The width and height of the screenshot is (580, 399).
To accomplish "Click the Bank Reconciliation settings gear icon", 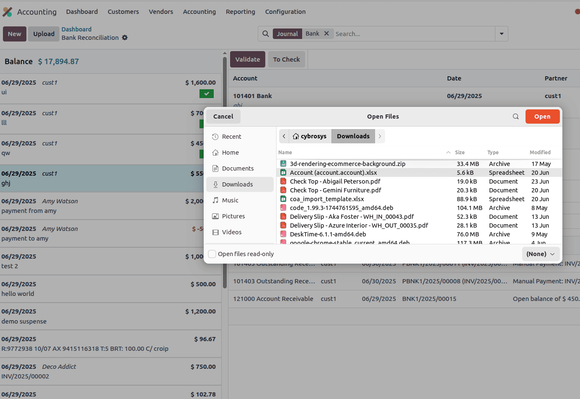I will tap(124, 38).
